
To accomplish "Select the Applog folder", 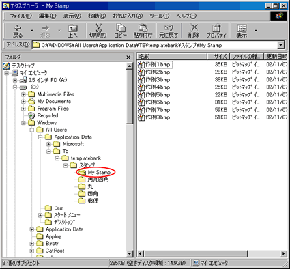I will point(53,236).
